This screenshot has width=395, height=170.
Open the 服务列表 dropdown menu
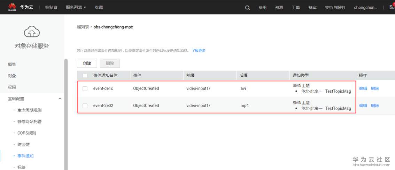click(x=76, y=8)
